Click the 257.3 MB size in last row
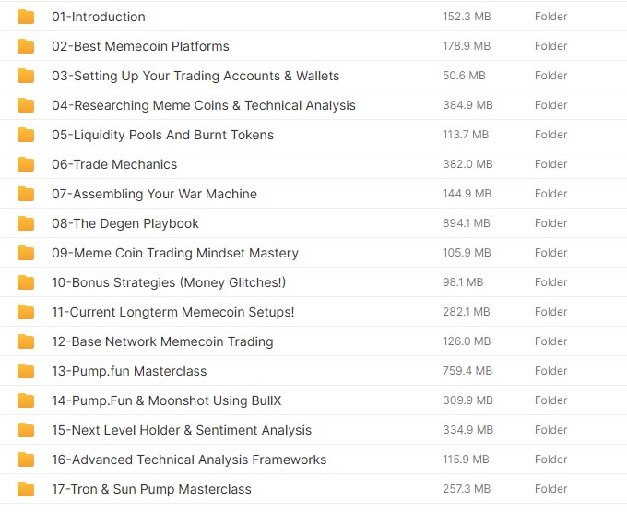The width and height of the screenshot is (627, 526). point(467,489)
